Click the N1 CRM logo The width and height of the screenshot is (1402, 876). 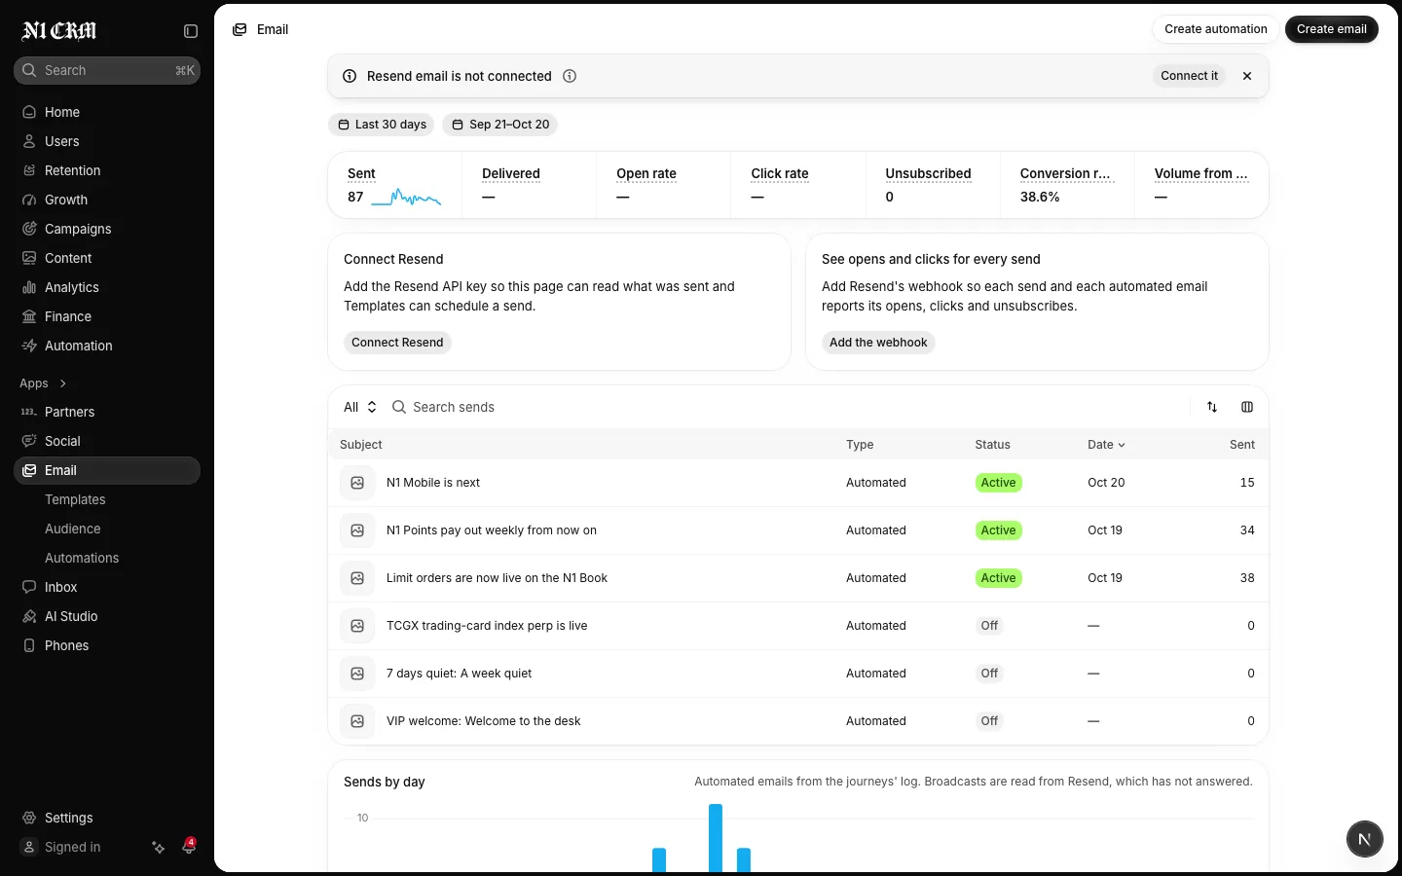59,31
